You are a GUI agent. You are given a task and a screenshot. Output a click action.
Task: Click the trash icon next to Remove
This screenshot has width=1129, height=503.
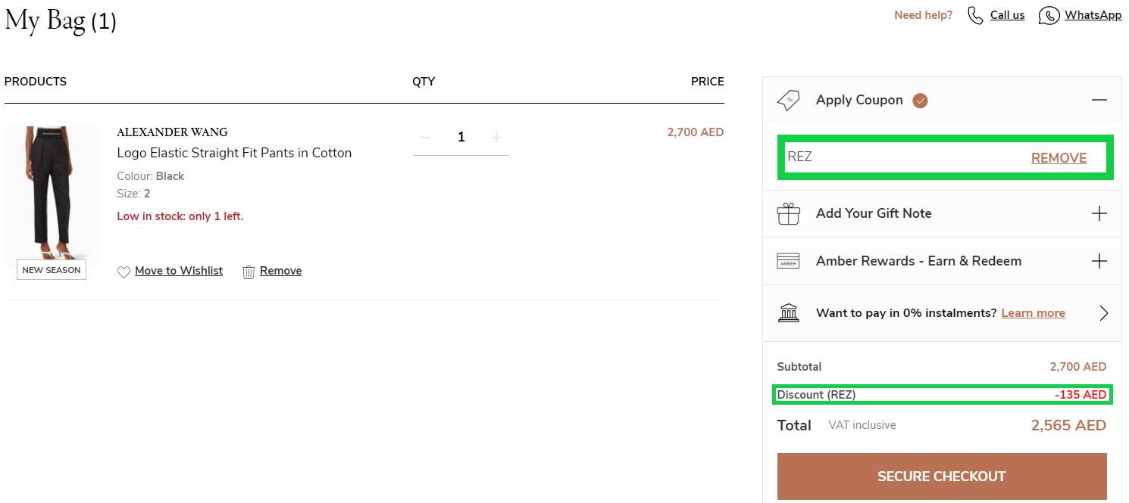coord(249,271)
